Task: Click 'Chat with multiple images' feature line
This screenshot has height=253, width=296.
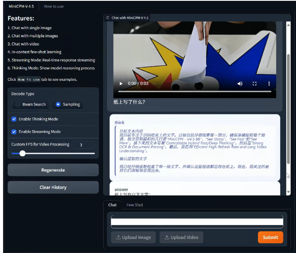Action: click(x=33, y=36)
